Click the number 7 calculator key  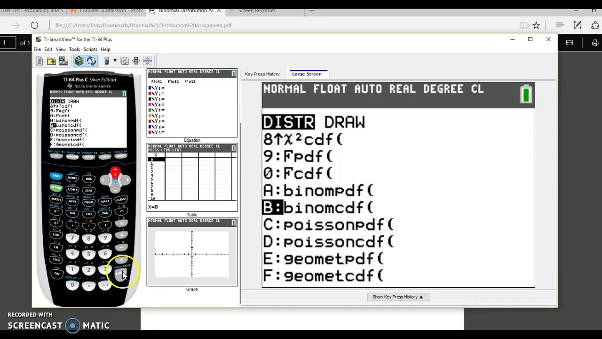coord(72,238)
